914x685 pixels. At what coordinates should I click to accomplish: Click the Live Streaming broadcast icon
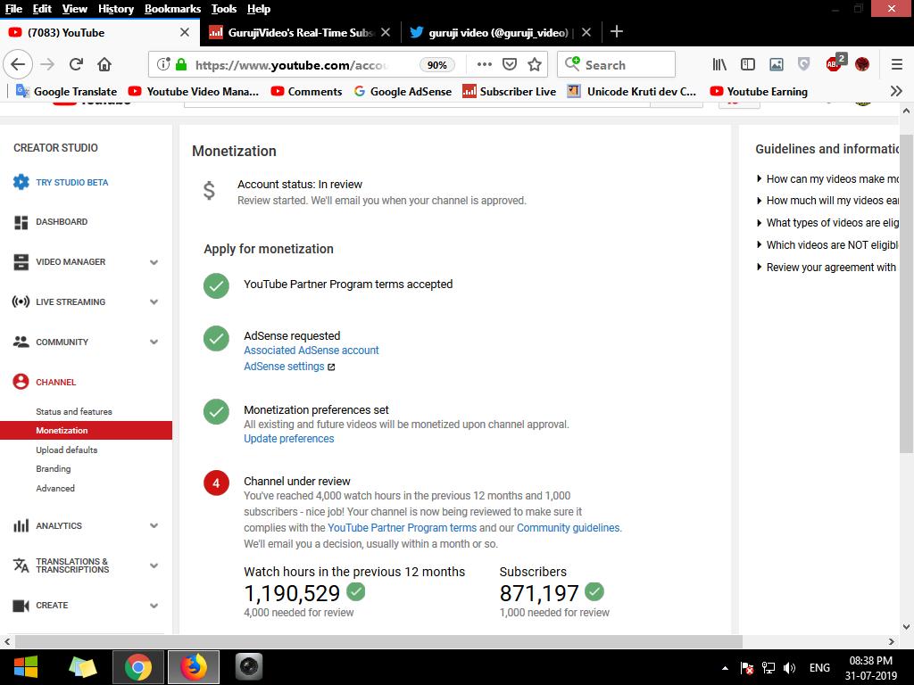click(21, 301)
